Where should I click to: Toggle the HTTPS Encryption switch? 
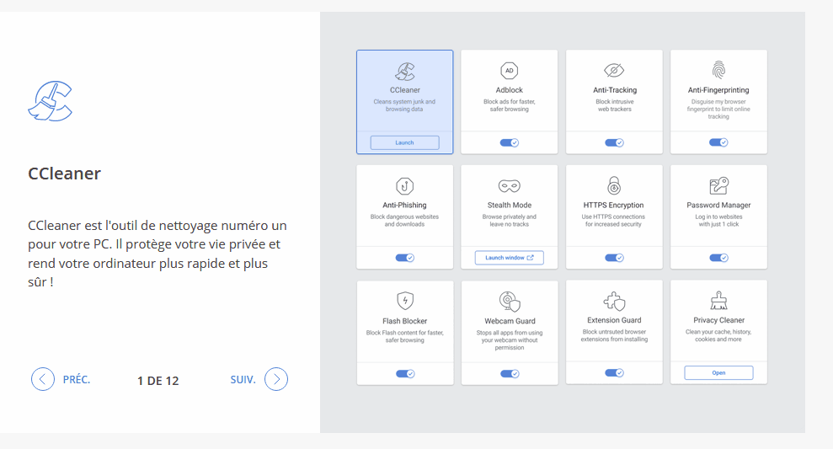[614, 258]
